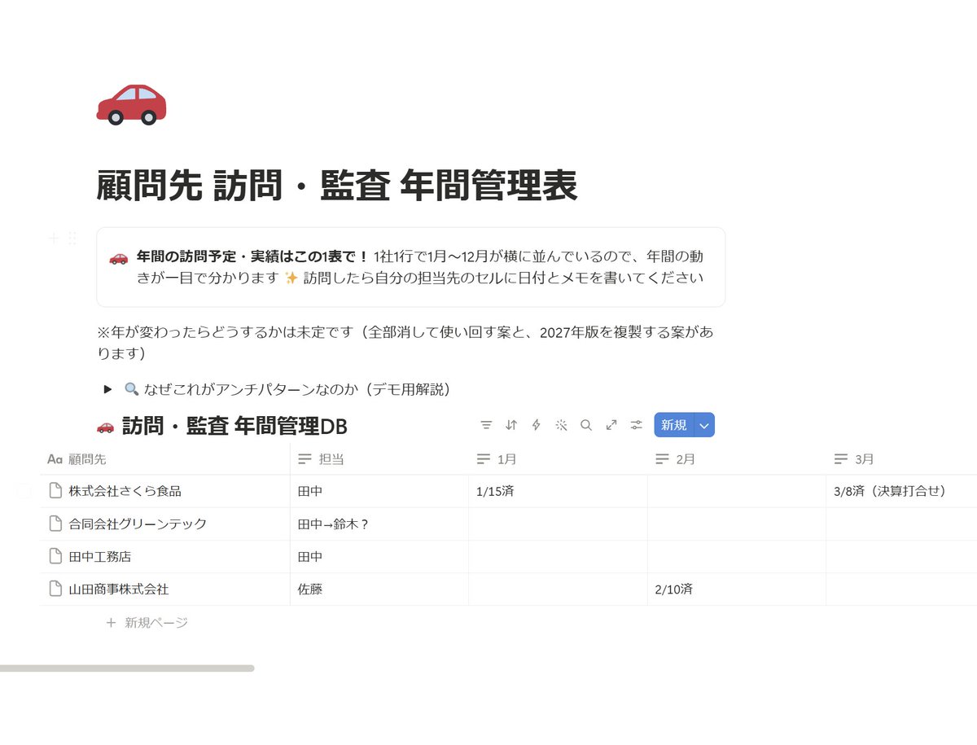
Task: Click 田中 cell in さくら食品 row
Action: [x=379, y=491]
